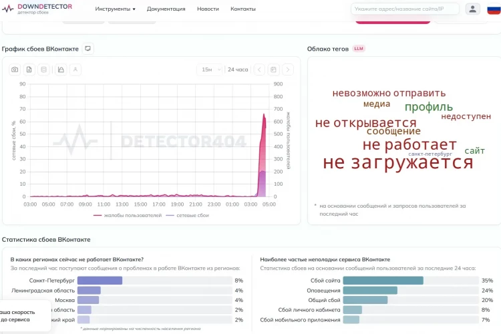Click the database stack icon in the chart toolbar
Viewport: 501px width, 334px height.
tap(44, 69)
